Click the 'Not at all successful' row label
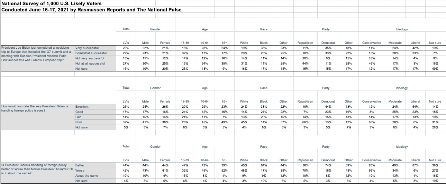This screenshot has height=184, width=446. 90,64
